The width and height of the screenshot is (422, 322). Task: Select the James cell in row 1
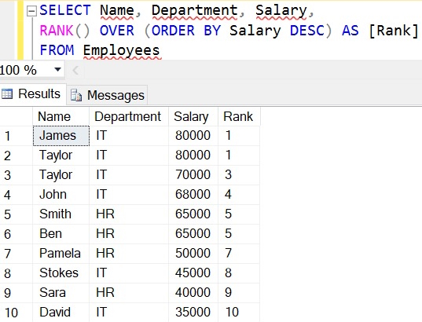(61, 136)
